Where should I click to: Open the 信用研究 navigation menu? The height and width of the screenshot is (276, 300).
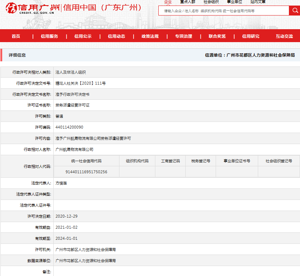click(x=251, y=36)
